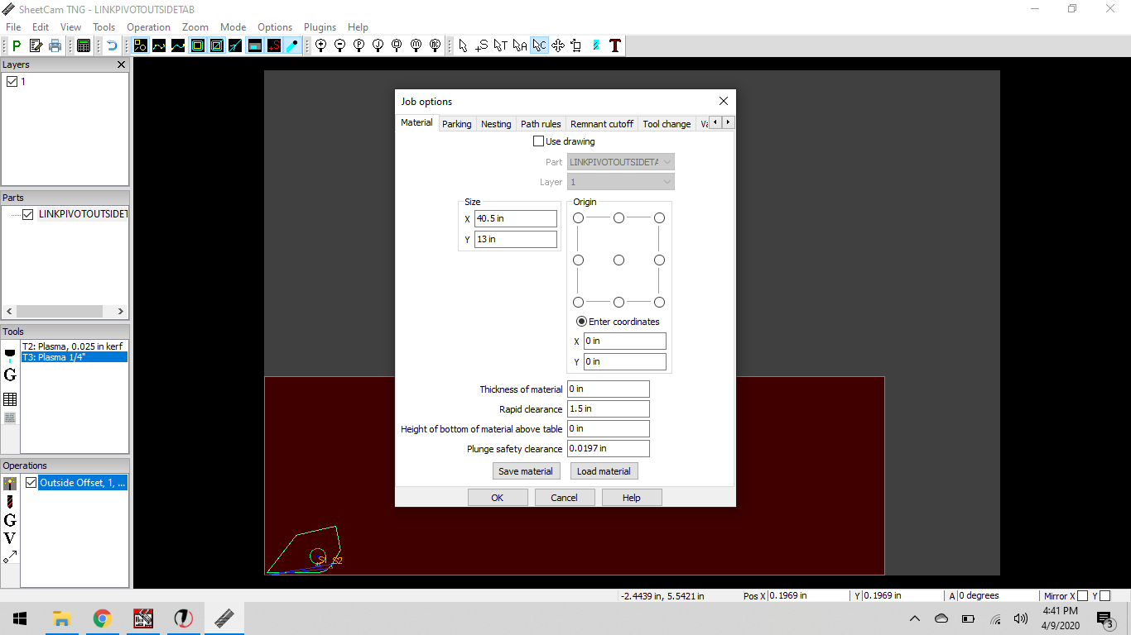Select the Enter coordinates radio button
This screenshot has height=635, width=1131.
coord(582,322)
